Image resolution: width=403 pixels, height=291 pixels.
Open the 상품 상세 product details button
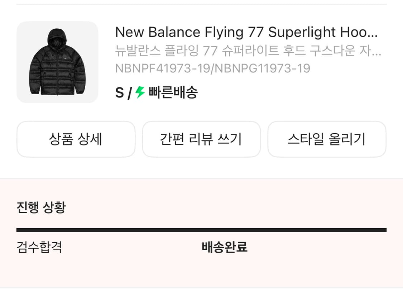click(x=76, y=139)
